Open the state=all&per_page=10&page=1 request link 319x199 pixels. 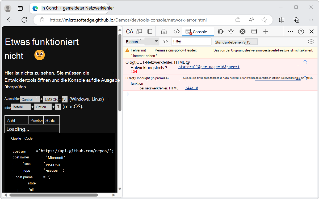coord(209,67)
